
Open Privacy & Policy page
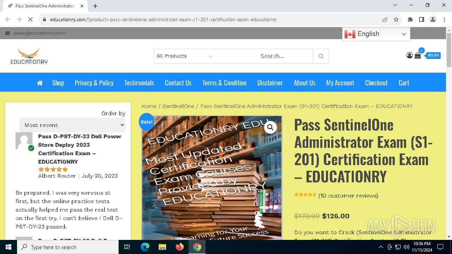[94, 83]
